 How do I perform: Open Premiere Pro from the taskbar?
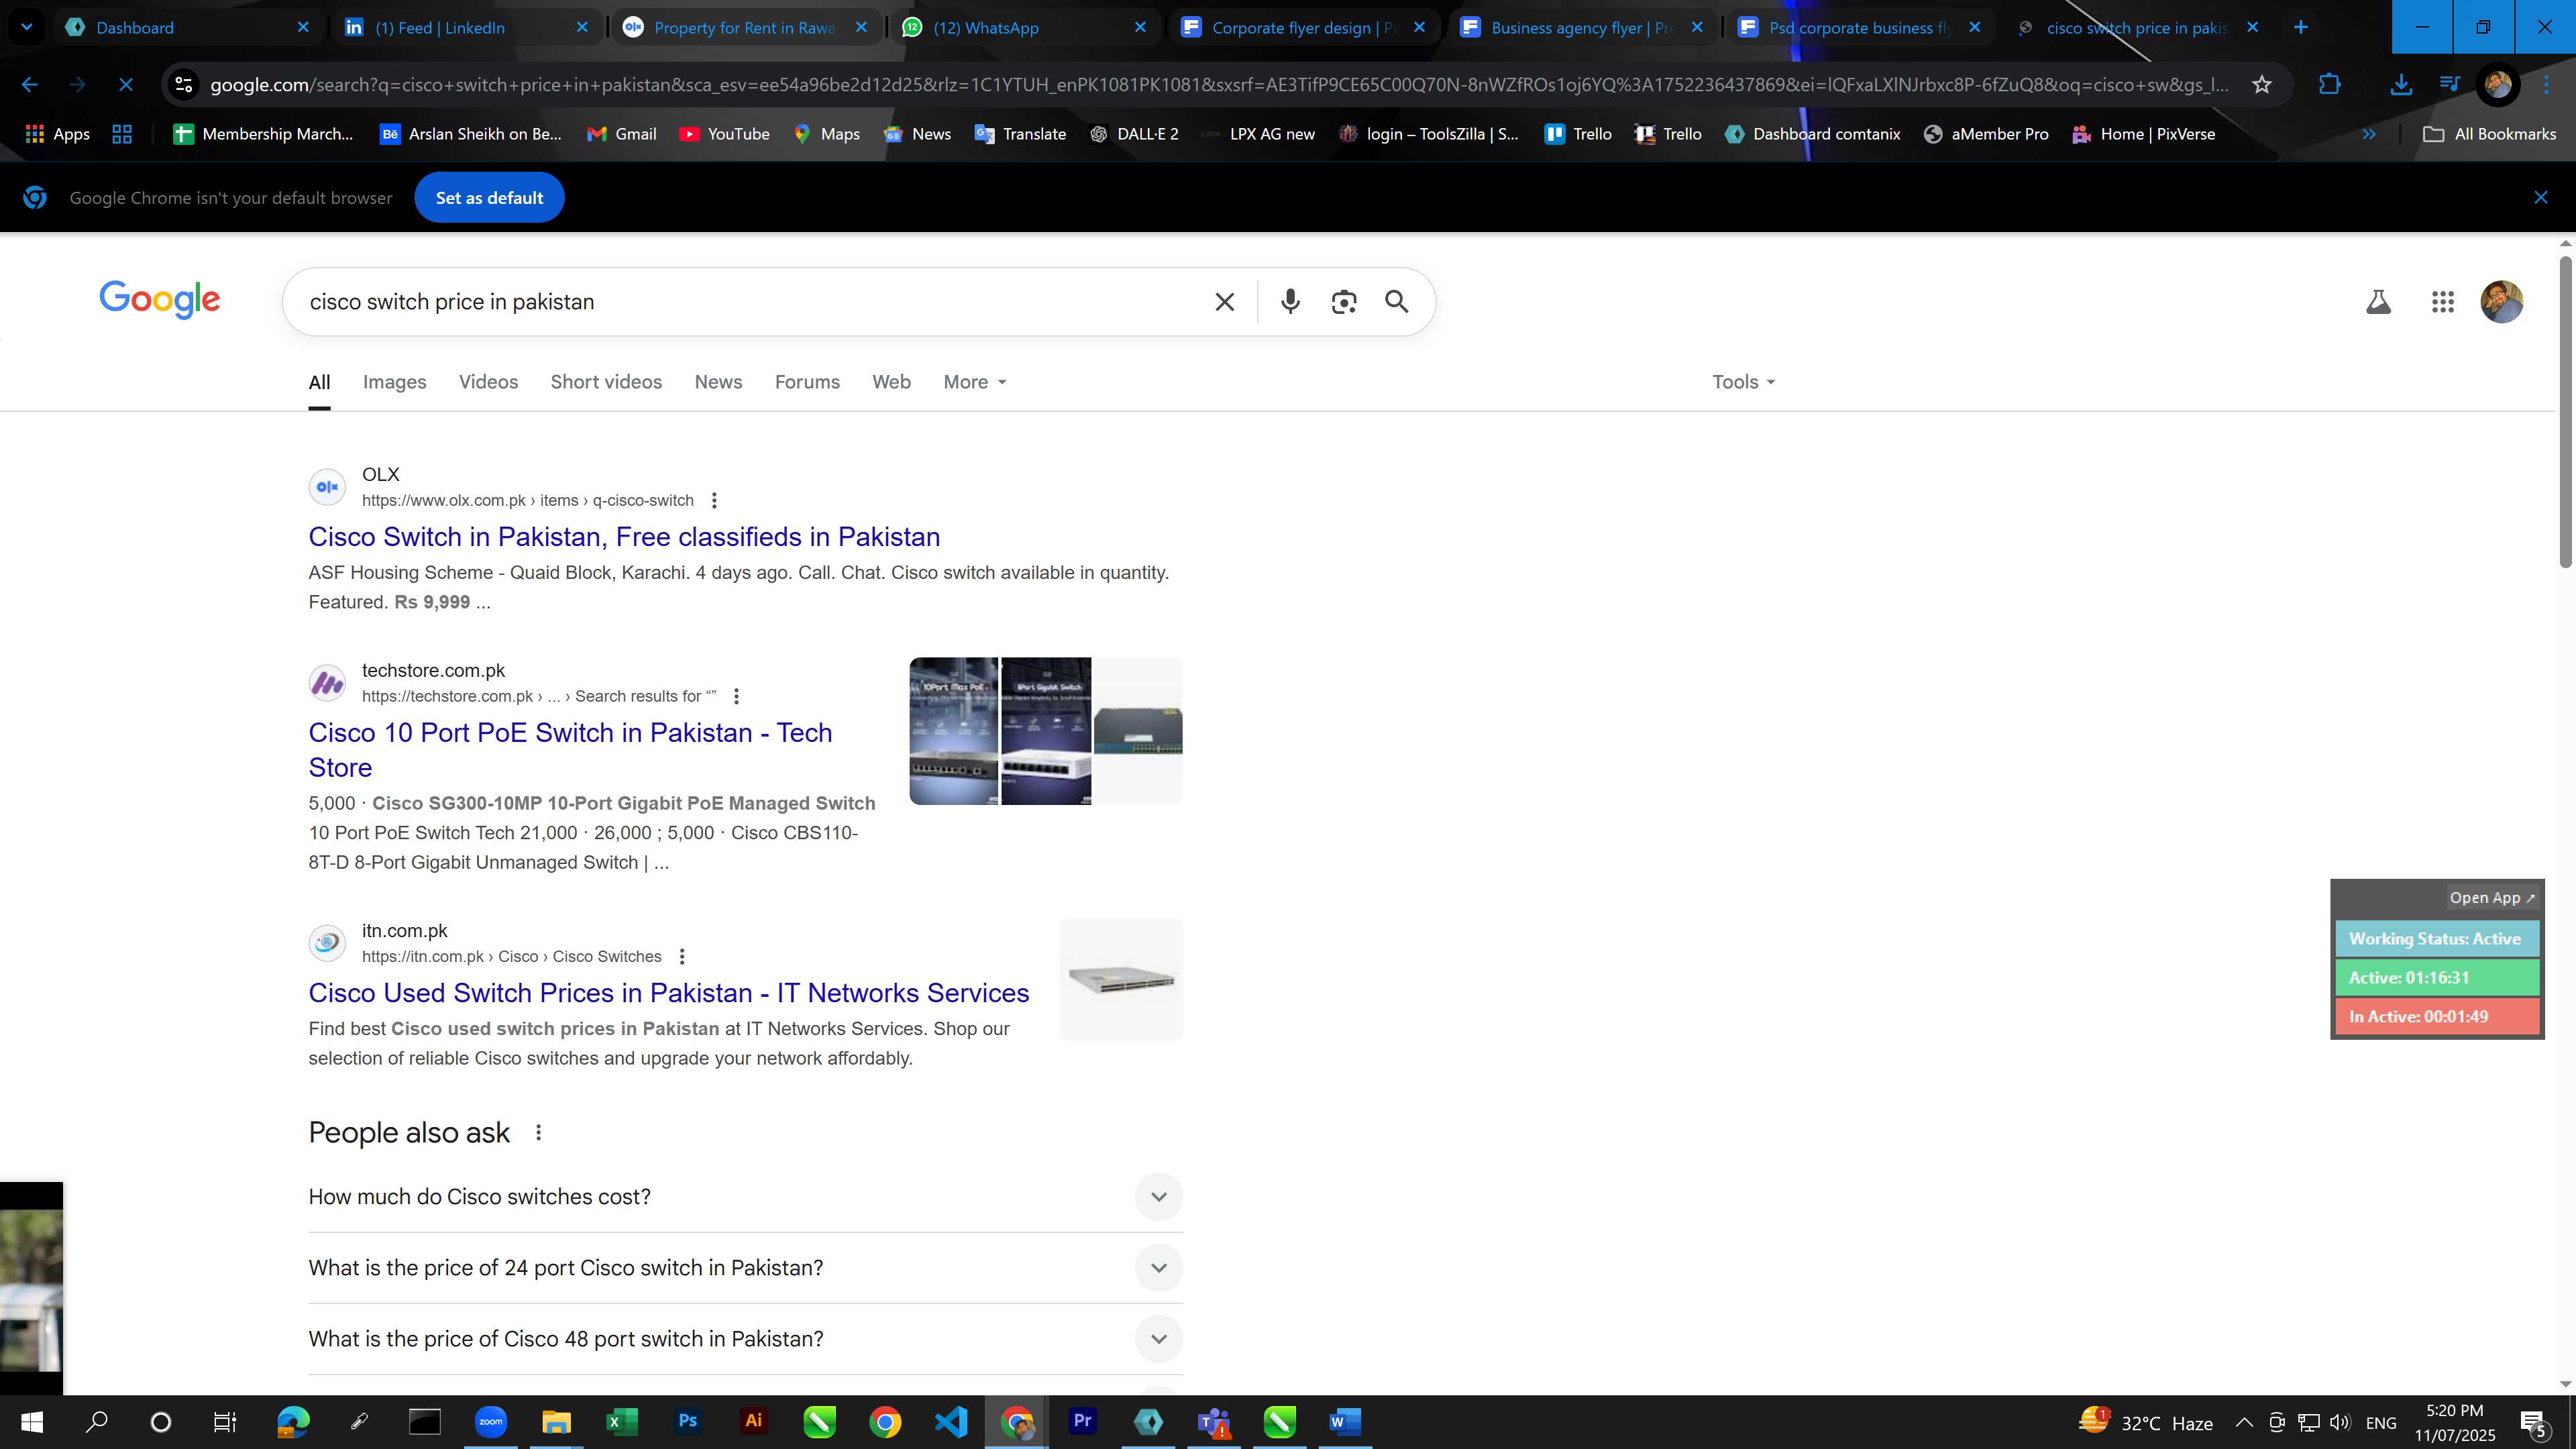(1082, 1421)
